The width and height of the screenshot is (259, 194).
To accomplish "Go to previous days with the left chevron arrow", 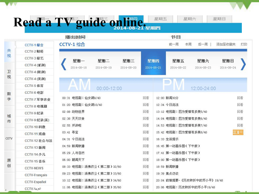I will tap(64, 64).
